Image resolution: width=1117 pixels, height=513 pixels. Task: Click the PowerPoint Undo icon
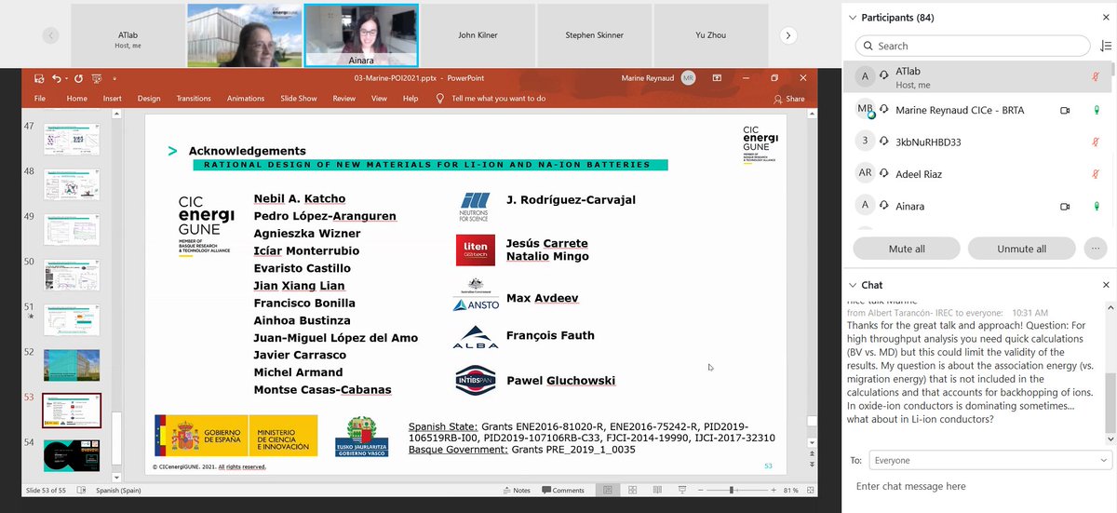(57, 79)
